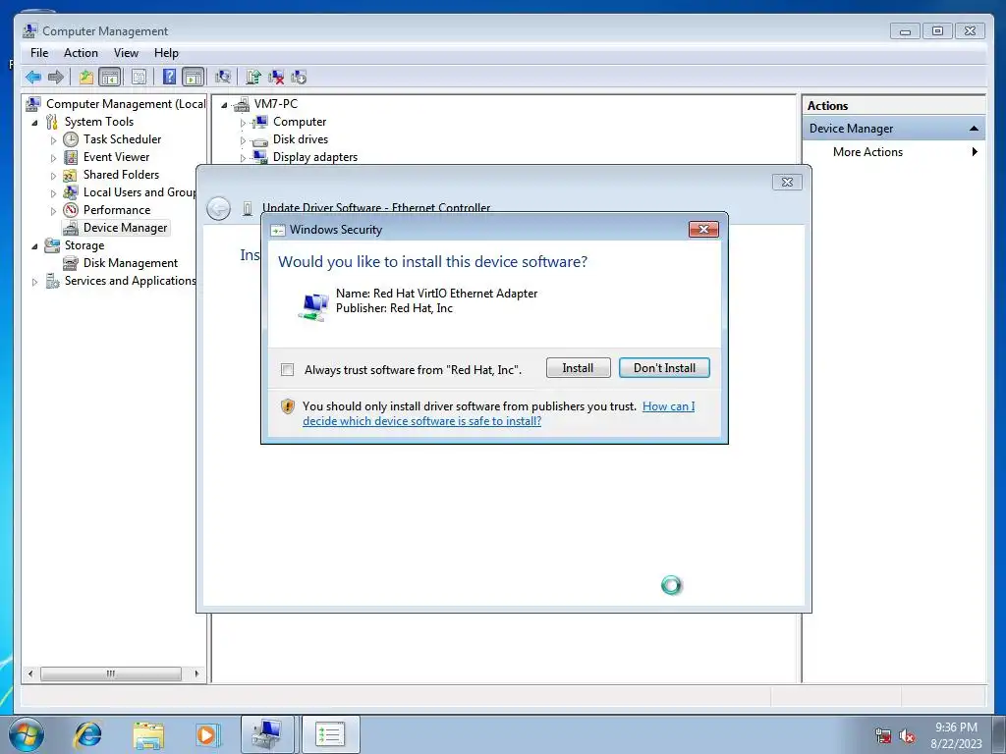Click the grey Forward arrow in the toolbar
Viewport: 1006px width, 754px height.
coord(56,78)
